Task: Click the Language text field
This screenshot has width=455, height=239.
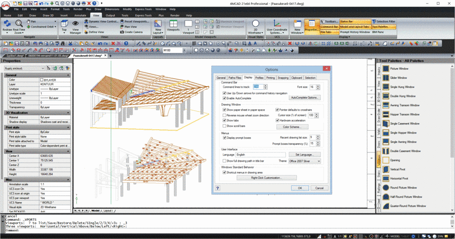Action: pos(260,155)
